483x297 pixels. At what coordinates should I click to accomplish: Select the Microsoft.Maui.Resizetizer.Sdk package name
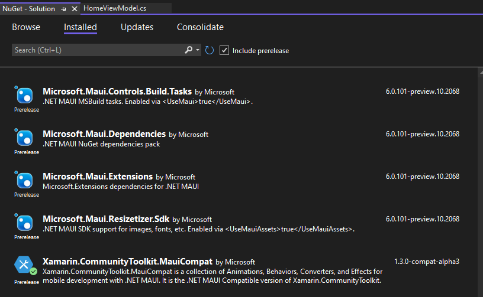[106, 218]
